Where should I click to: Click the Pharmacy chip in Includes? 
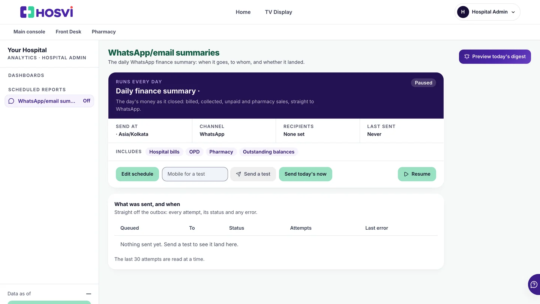(x=221, y=152)
